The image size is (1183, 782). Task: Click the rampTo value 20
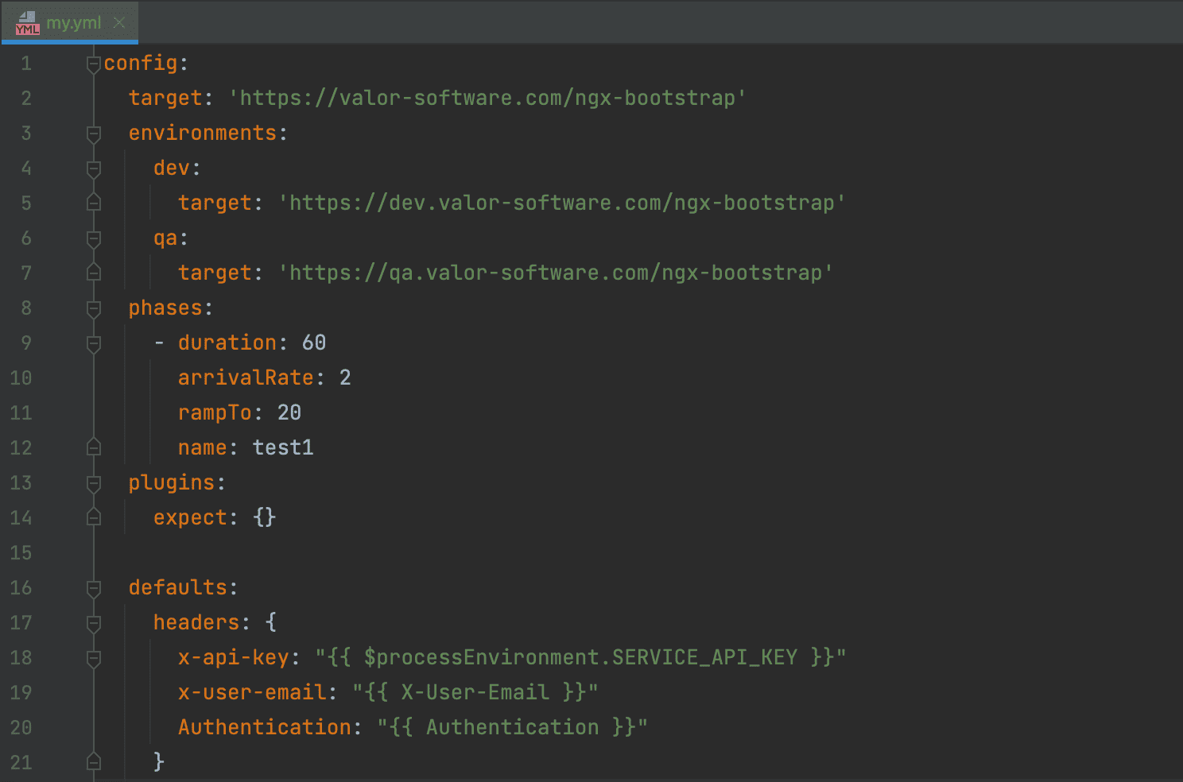point(289,413)
